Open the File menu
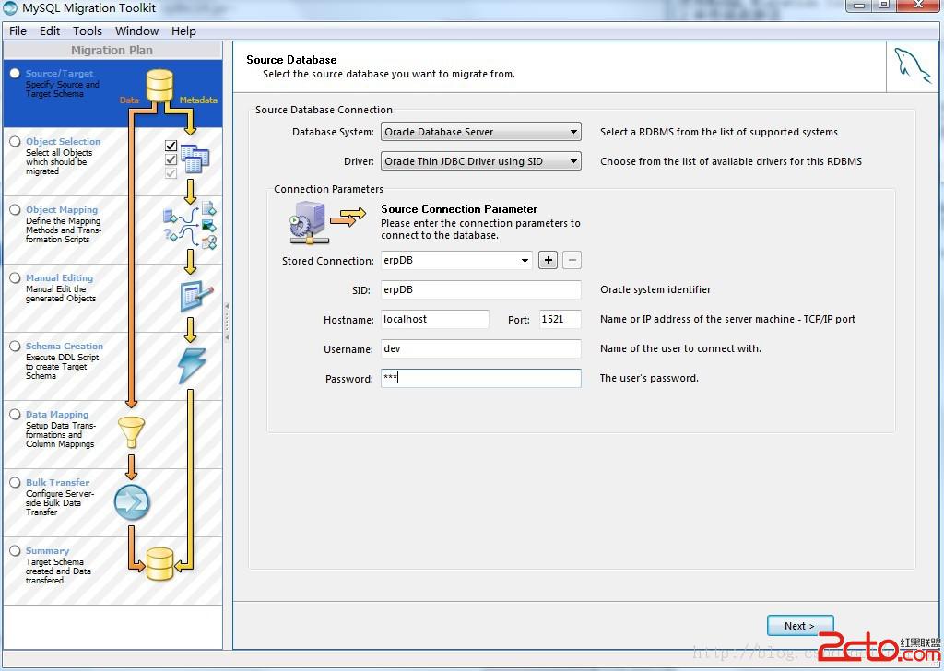This screenshot has width=944, height=671. pos(18,30)
